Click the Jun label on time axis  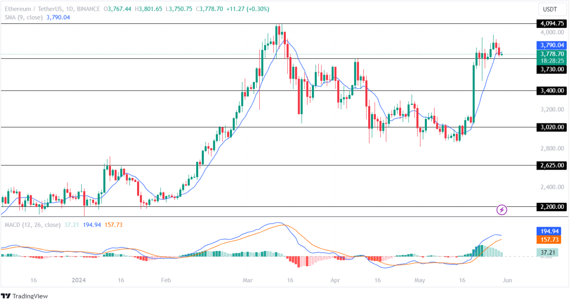pyautogui.click(x=507, y=280)
